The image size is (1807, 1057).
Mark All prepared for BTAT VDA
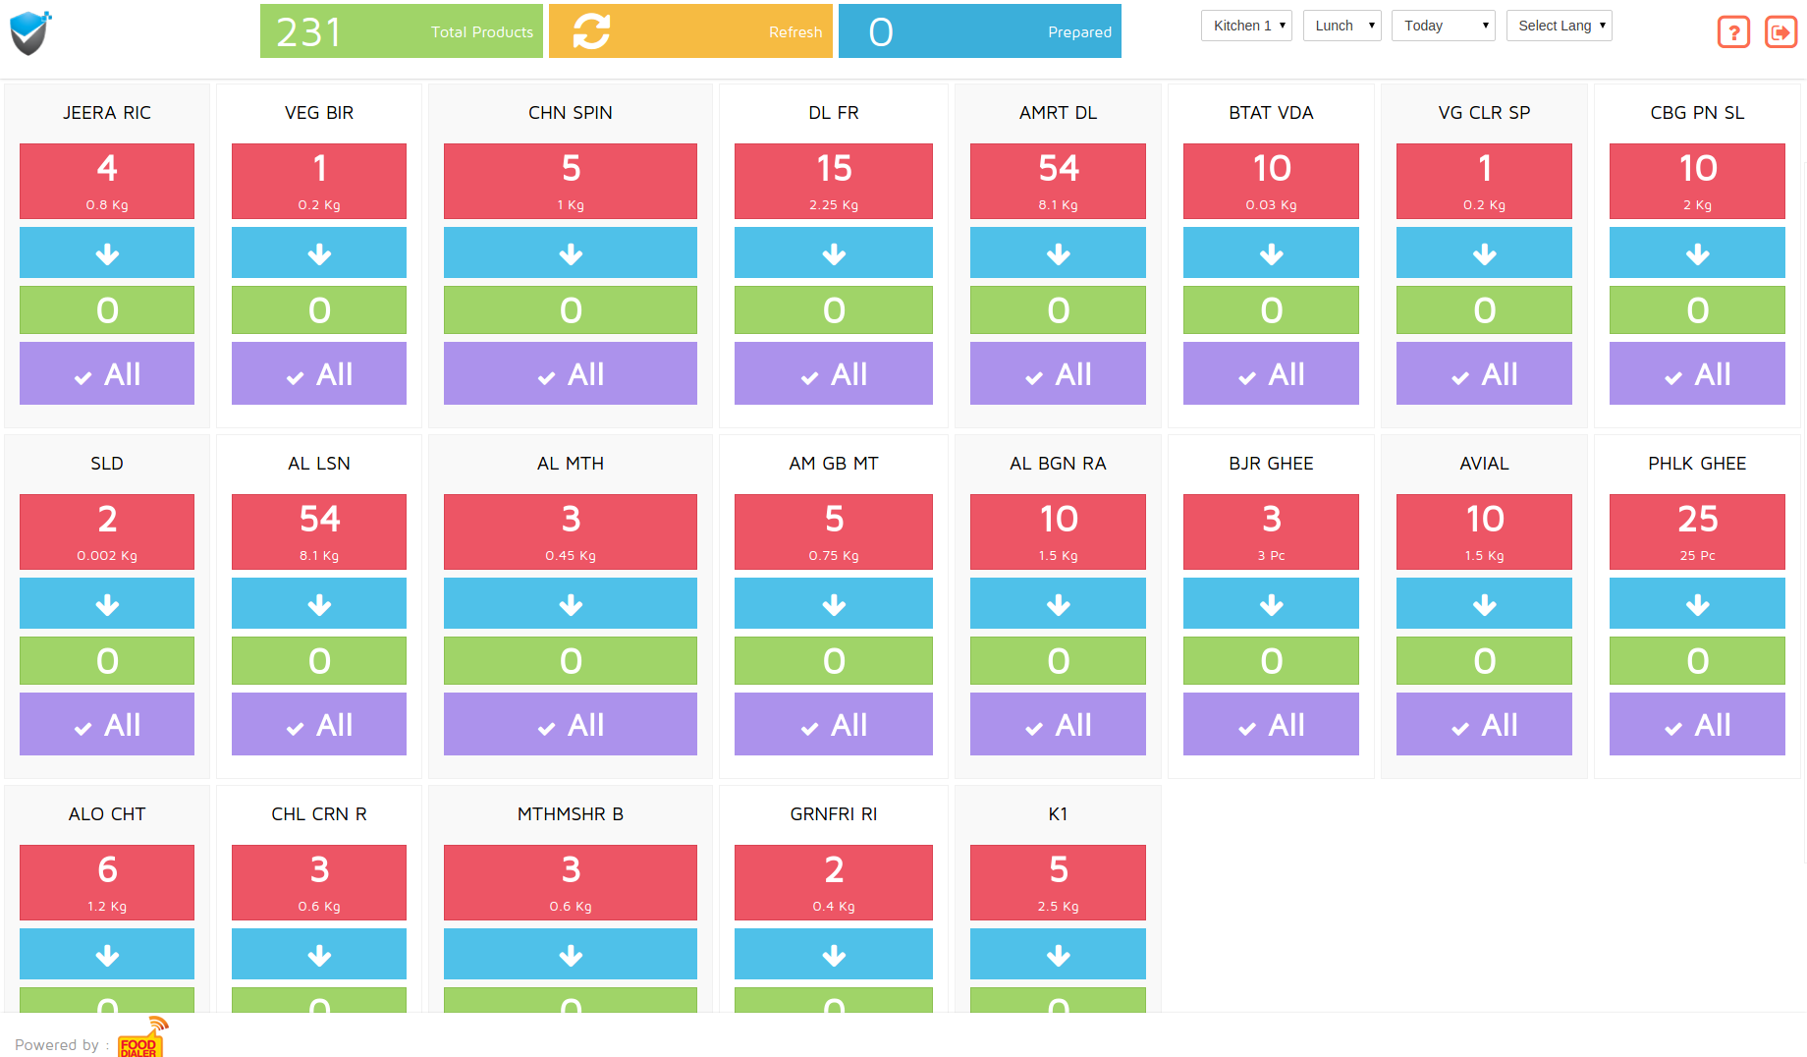[1271, 373]
